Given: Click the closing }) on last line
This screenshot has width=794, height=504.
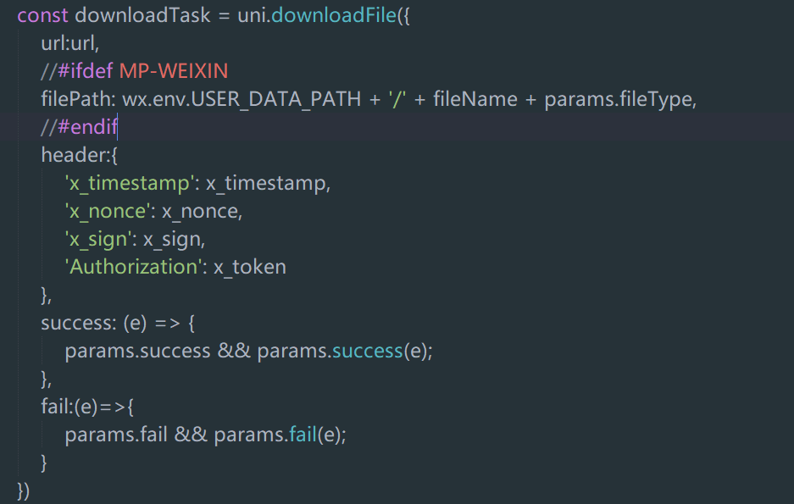Looking at the screenshot, I should (x=24, y=490).
